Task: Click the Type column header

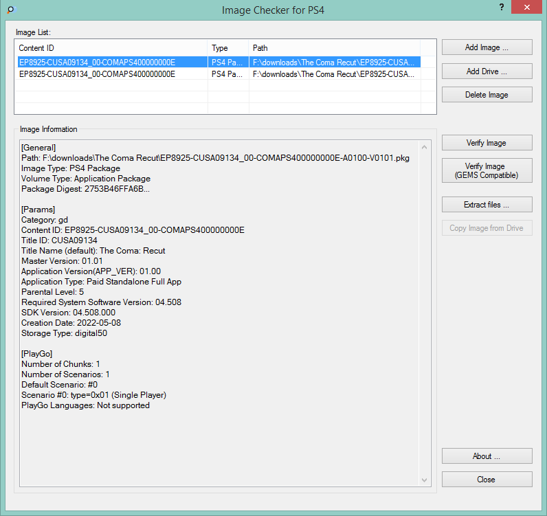Action: click(x=227, y=48)
